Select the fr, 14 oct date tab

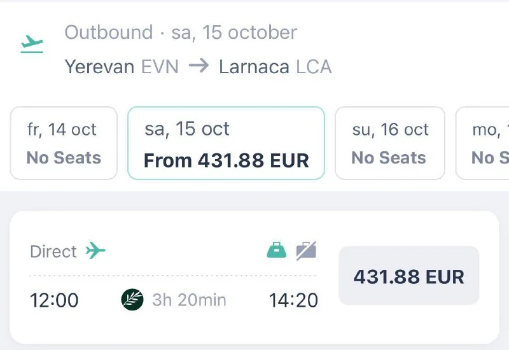pyautogui.click(x=64, y=143)
